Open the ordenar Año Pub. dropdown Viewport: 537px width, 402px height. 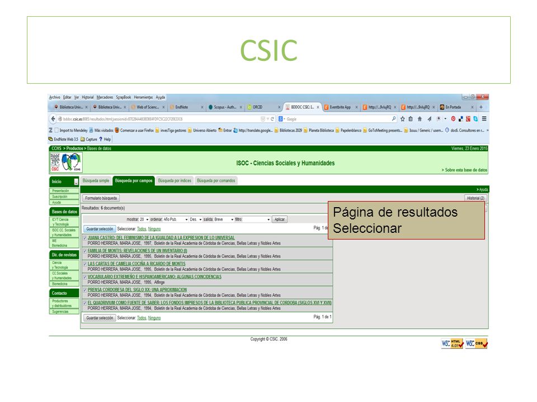coord(176,219)
